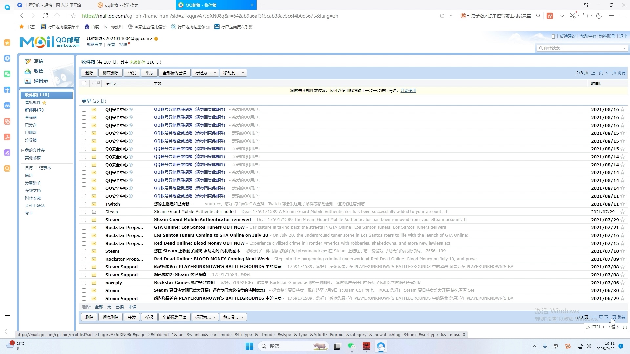Expand 我的文件夹 tree node
The width and height of the screenshot is (630, 354).
[x=23, y=150]
